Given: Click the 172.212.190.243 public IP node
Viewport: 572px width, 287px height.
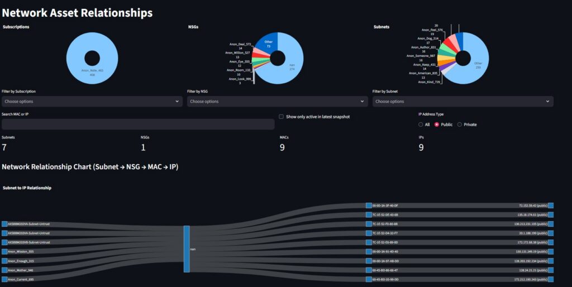Looking at the screenshot, I should click(x=550, y=279).
